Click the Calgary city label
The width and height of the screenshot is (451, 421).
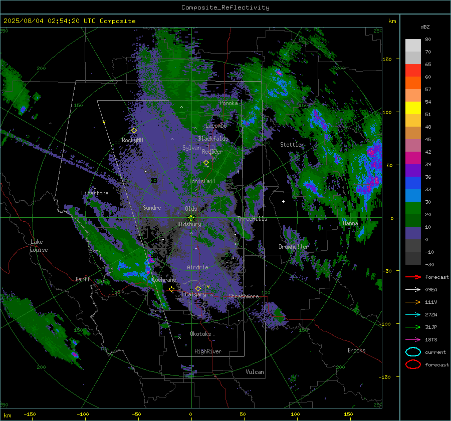point(195,294)
